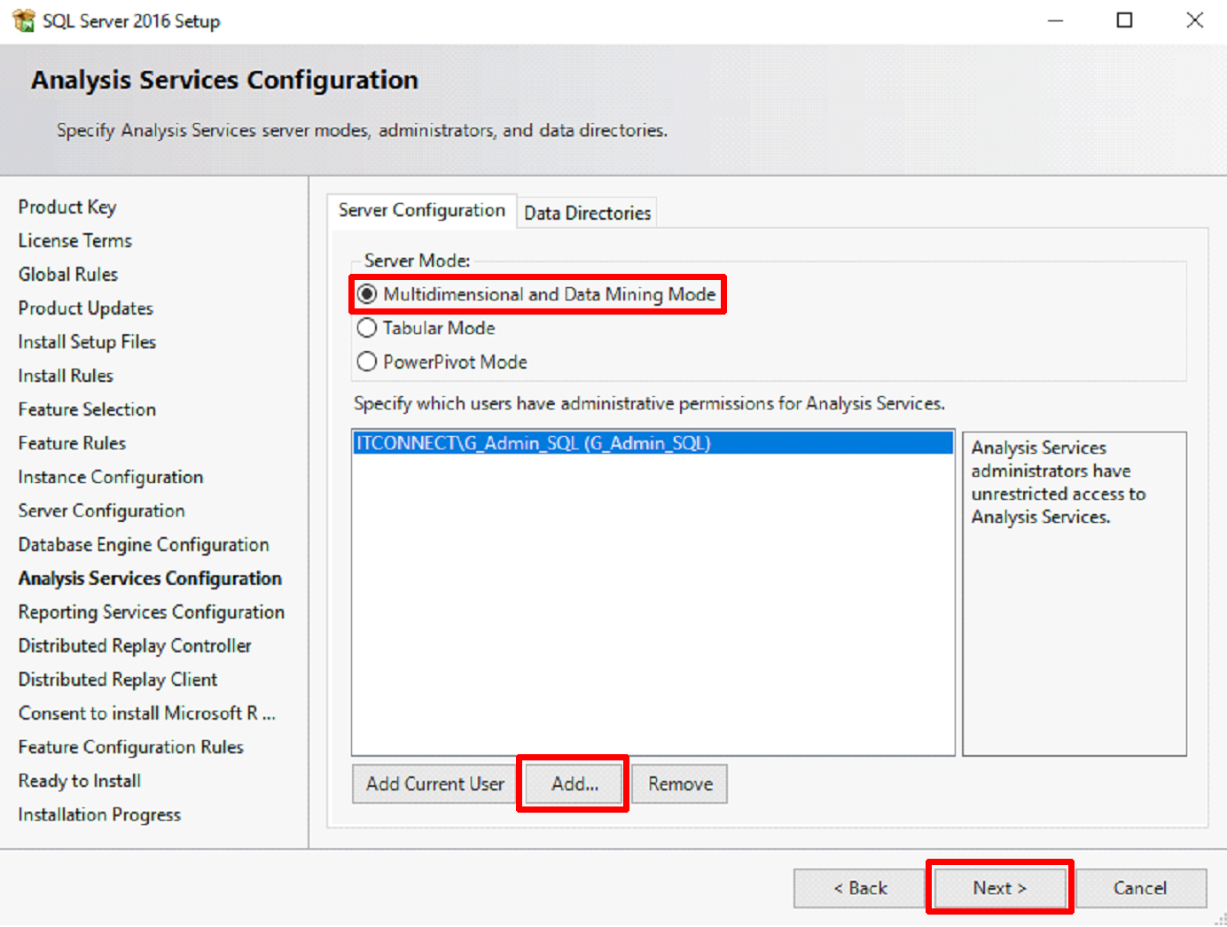Switch to the Data Directories tab
Image resolution: width=1227 pixels, height=927 pixels.
[x=587, y=213]
